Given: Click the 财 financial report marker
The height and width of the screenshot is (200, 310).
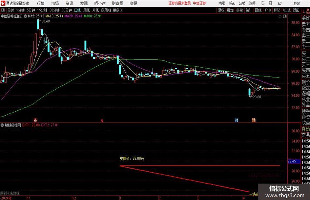Looking at the screenshot, I should point(236,120).
